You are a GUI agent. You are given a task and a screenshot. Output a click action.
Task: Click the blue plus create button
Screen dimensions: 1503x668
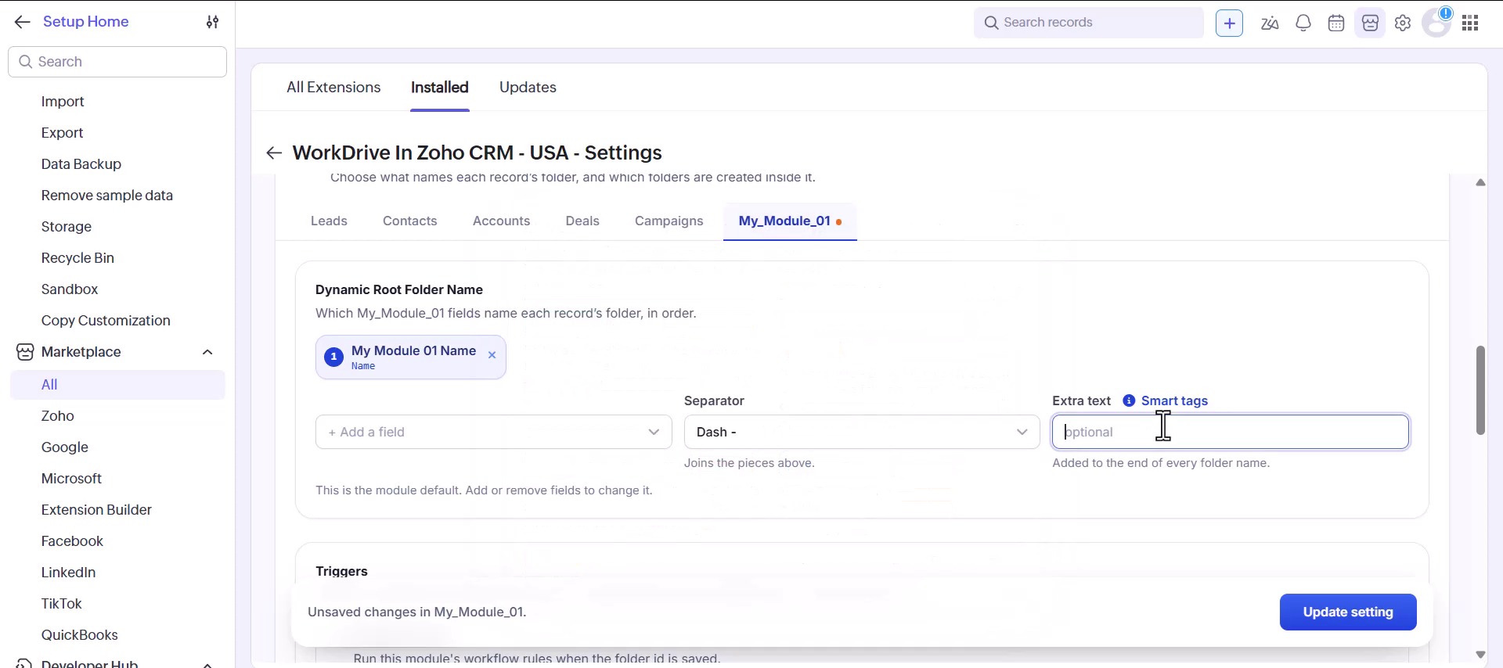pyautogui.click(x=1229, y=23)
